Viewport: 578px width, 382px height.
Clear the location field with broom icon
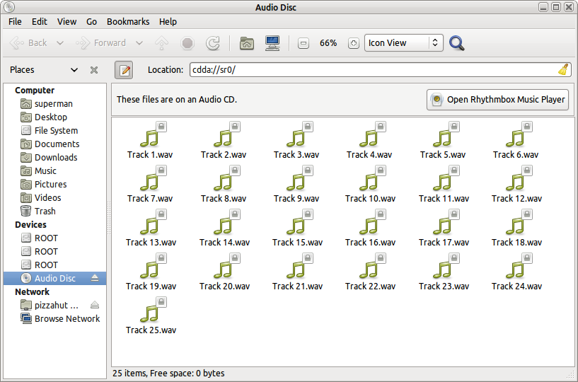coord(563,70)
